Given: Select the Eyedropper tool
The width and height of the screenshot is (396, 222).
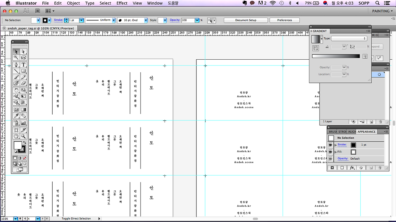Looking at the screenshot, I should [x=16, y=116].
